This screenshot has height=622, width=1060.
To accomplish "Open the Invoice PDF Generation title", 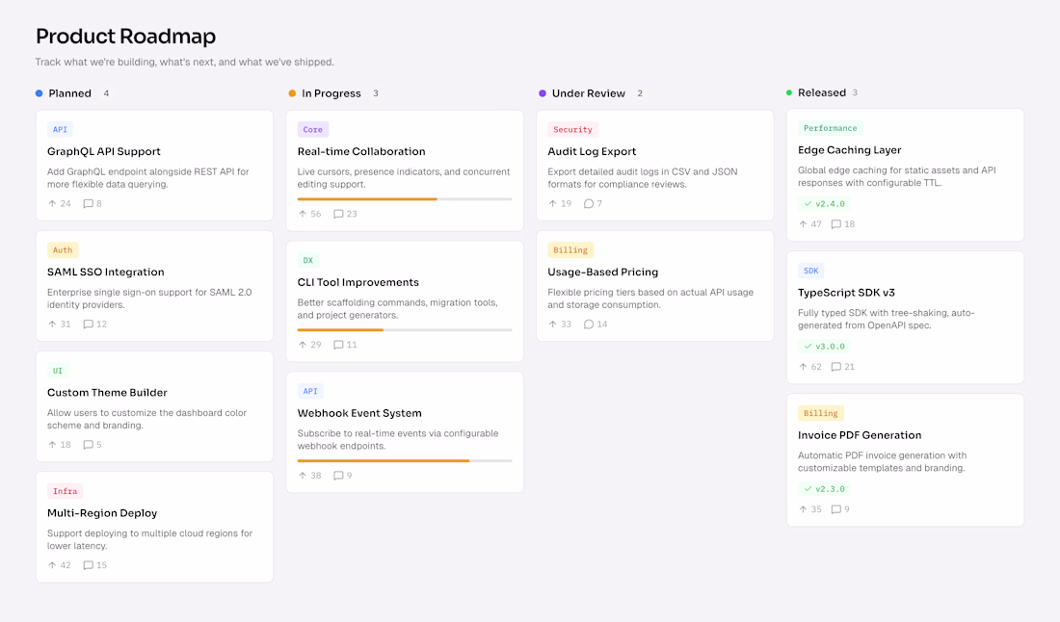I will (x=860, y=435).
